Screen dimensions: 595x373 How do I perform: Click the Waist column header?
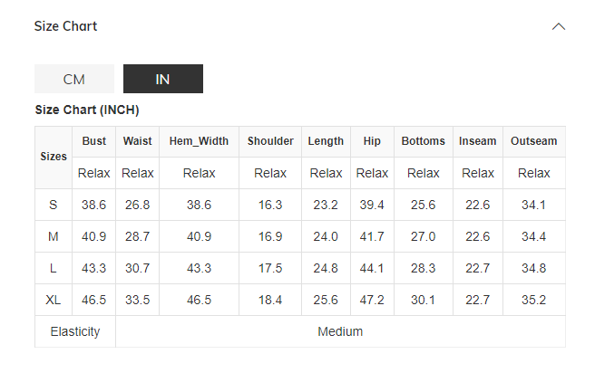point(138,141)
